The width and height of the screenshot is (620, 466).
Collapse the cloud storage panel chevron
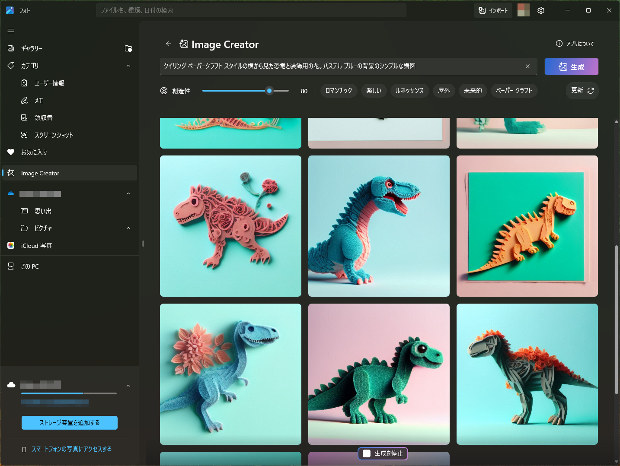point(128,386)
